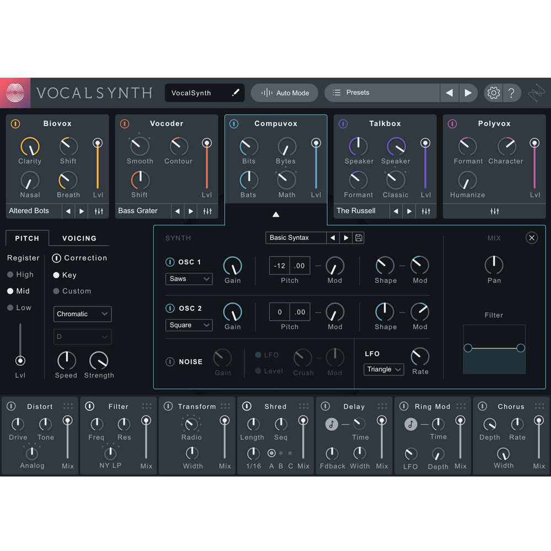Open Chromatic scale dropdown
Screen dimensions: 551x551
(82, 314)
